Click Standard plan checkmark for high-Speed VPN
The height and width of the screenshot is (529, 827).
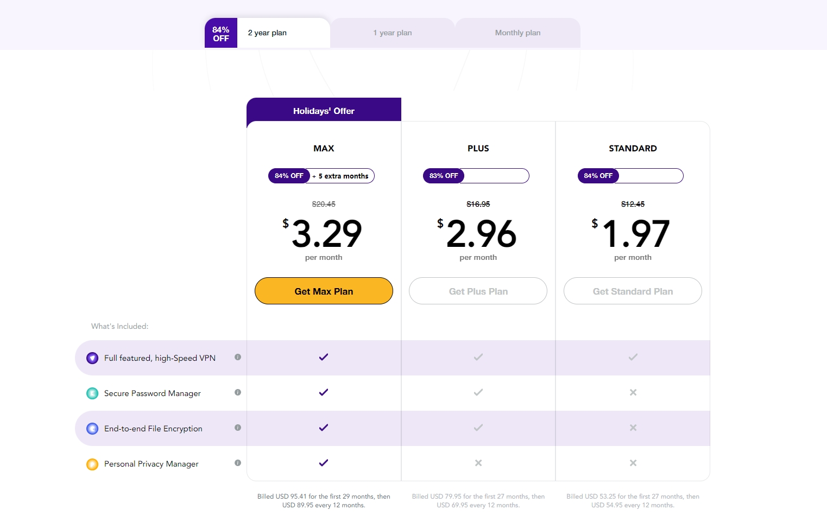pyautogui.click(x=633, y=357)
